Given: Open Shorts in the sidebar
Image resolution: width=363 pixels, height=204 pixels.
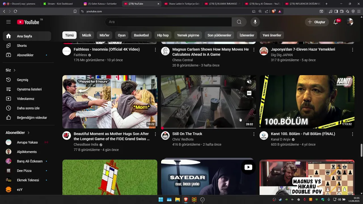Looking at the screenshot, I should (x=27, y=46).
